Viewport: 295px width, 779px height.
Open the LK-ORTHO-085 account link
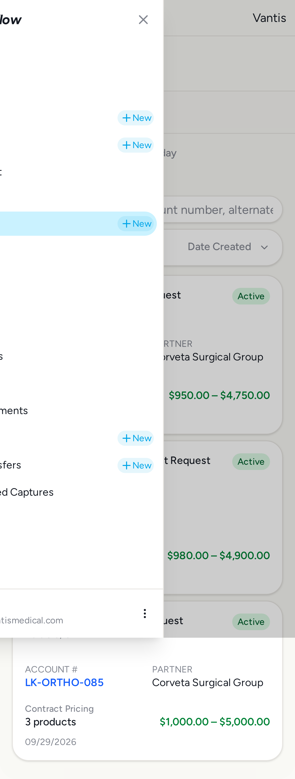tap(64, 683)
